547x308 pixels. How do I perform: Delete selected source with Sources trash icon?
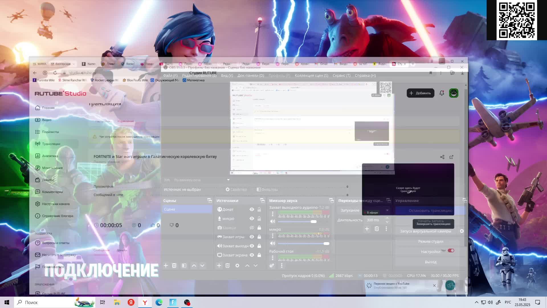tap(227, 266)
